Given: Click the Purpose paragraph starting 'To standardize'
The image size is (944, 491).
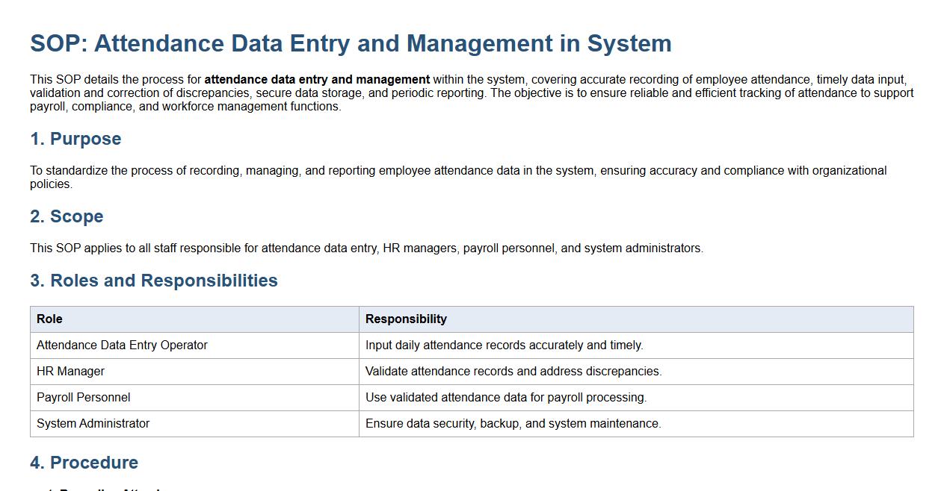Looking at the screenshot, I should 457,171.
